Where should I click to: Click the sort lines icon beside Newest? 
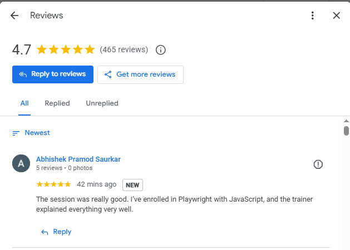coord(16,133)
